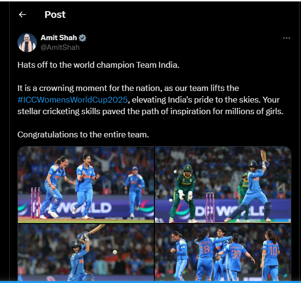Open the #ICCWomensWorldCup2025 hashtag
The height and width of the screenshot is (283, 301).
[73, 100]
